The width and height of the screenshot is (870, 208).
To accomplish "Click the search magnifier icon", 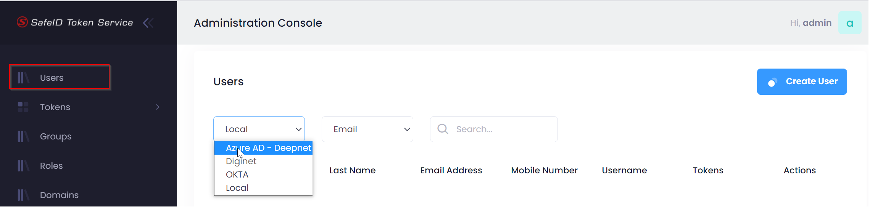I will coord(443,129).
